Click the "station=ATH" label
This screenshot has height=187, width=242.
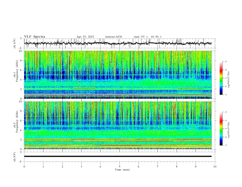pos(113,37)
